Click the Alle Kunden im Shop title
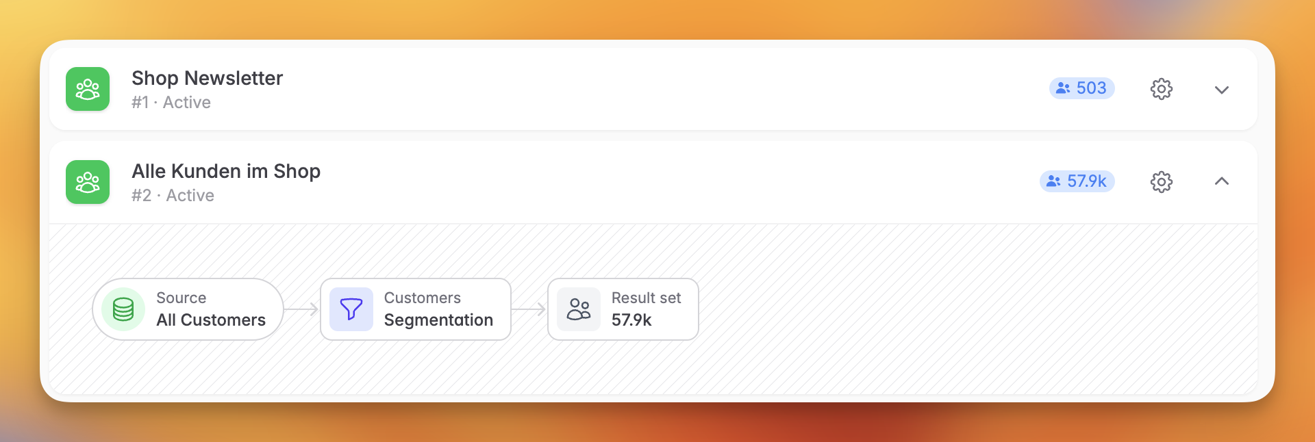The width and height of the screenshot is (1315, 442). [x=226, y=171]
